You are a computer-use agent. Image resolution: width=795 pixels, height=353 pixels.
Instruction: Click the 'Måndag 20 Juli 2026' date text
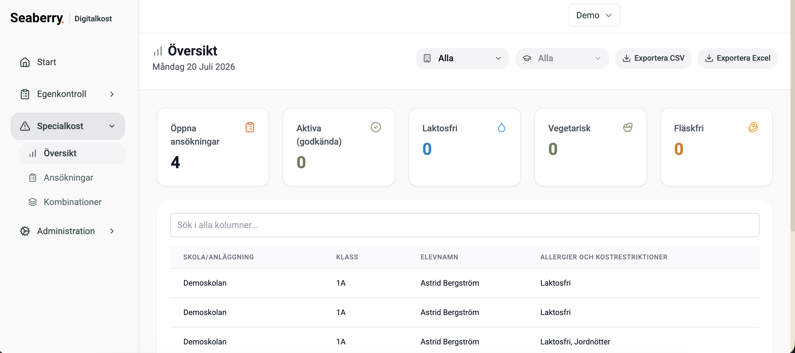194,67
